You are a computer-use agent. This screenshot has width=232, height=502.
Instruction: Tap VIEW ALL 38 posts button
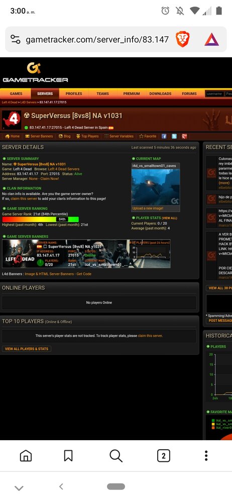(220, 288)
